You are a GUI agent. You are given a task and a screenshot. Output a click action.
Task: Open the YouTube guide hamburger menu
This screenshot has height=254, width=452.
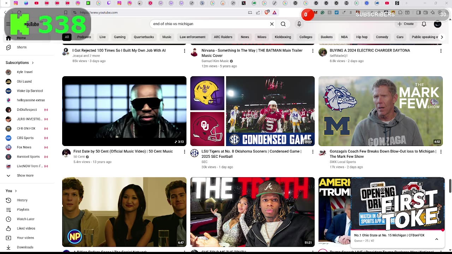point(8,24)
